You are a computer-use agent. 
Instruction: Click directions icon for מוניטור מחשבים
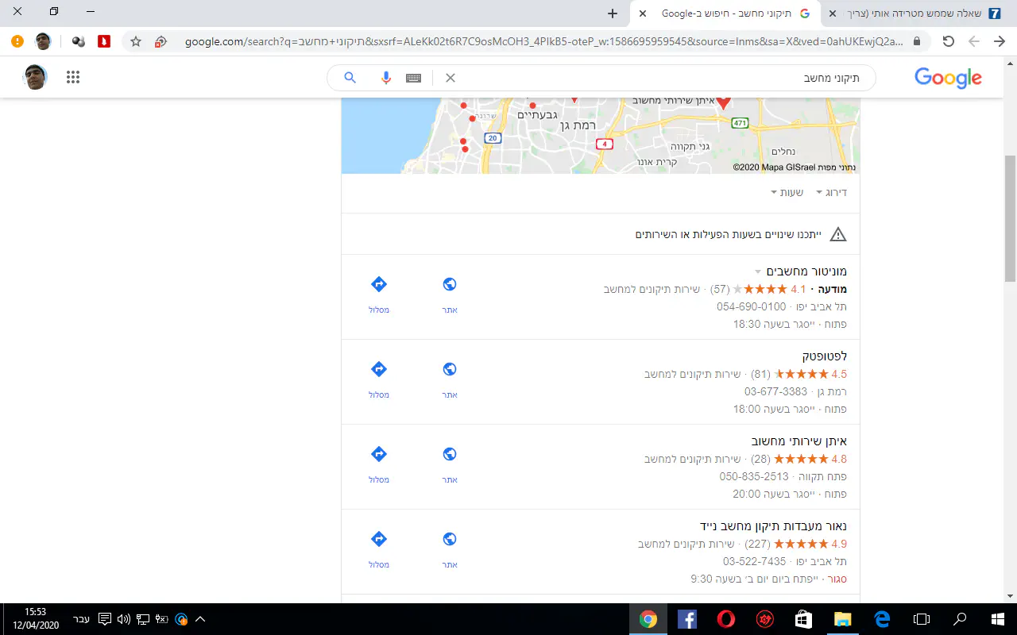(x=379, y=285)
